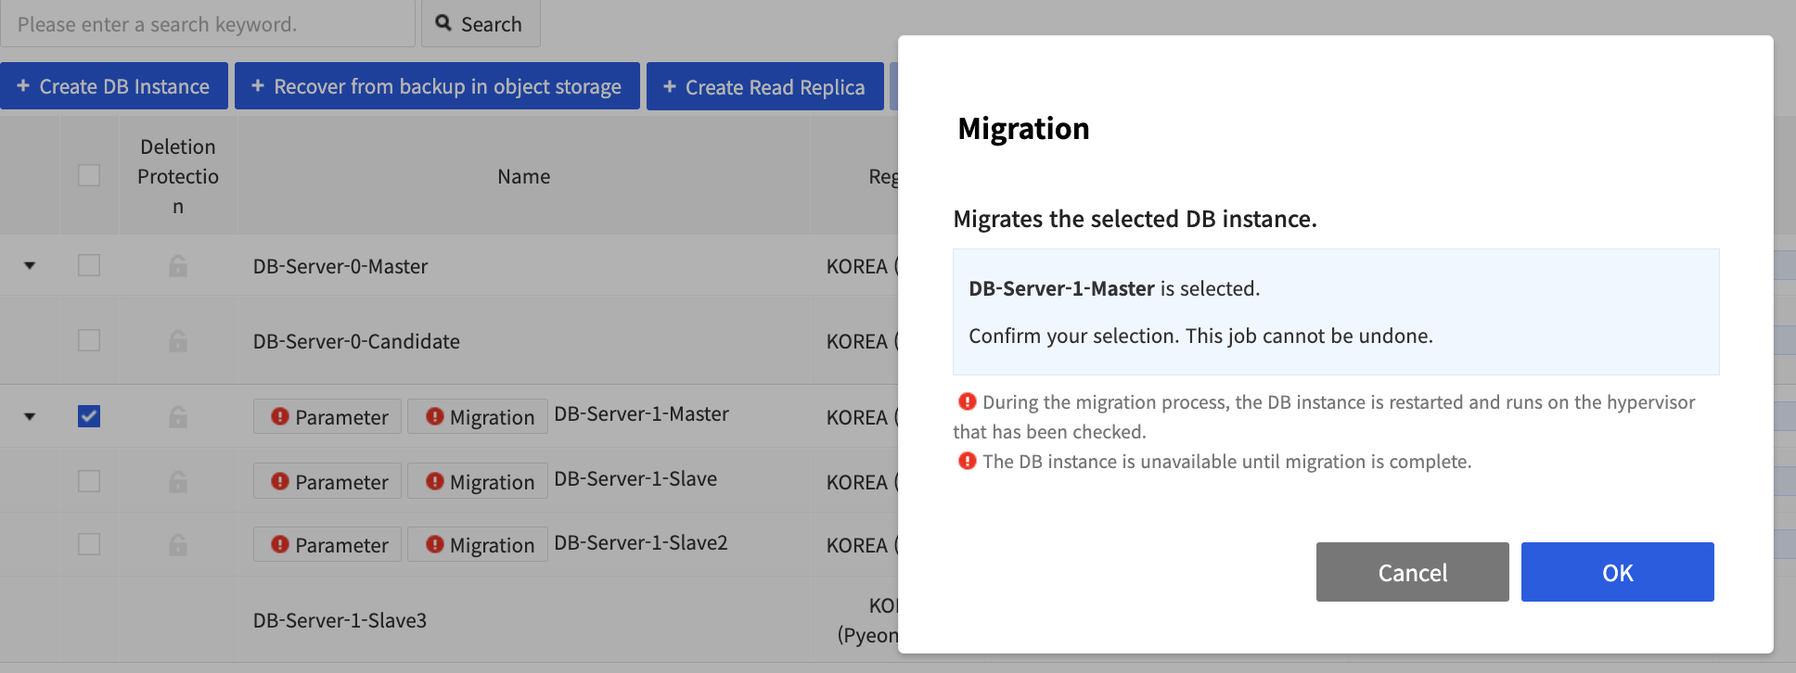
Task: Check the DB-Server-0-Master row checkbox
Action: coord(89,265)
